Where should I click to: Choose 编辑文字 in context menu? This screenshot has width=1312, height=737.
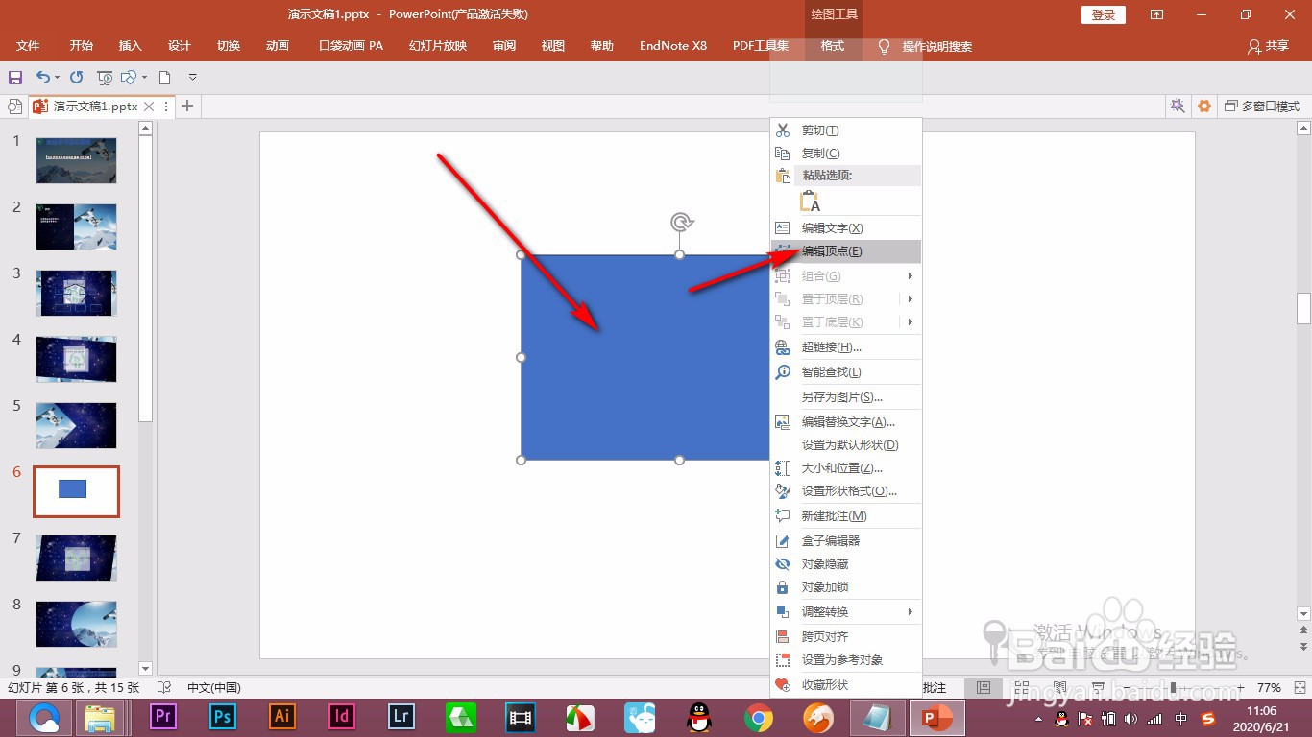click(x=846, y=228)
